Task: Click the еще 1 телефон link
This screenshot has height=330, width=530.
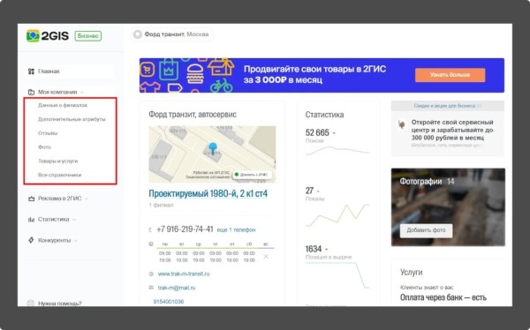Action: pyautogui.click(x=236, y=229)
